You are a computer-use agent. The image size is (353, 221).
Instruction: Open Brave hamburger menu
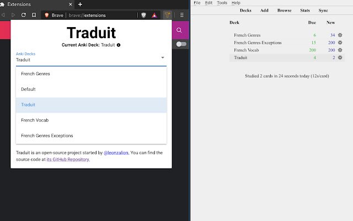coord(182,15)
